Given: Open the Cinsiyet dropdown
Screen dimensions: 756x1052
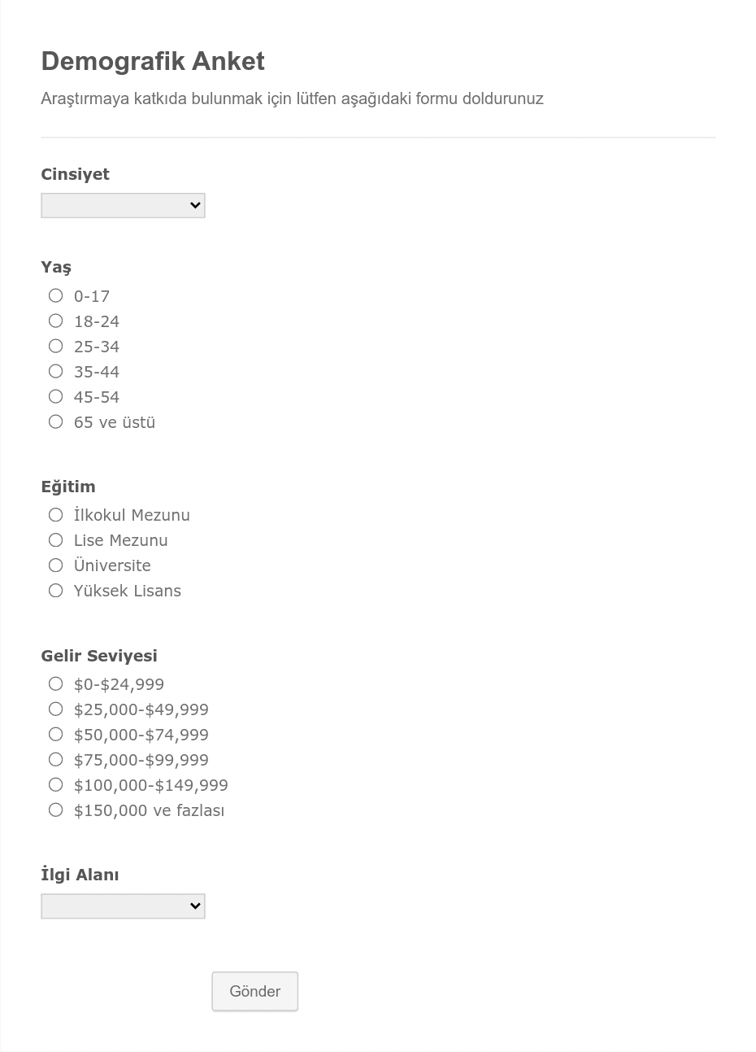Looking at the screenshot, I should coord(123,205).
